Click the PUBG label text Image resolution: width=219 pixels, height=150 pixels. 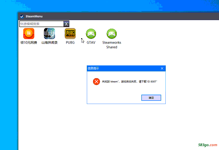pos(70,43)
